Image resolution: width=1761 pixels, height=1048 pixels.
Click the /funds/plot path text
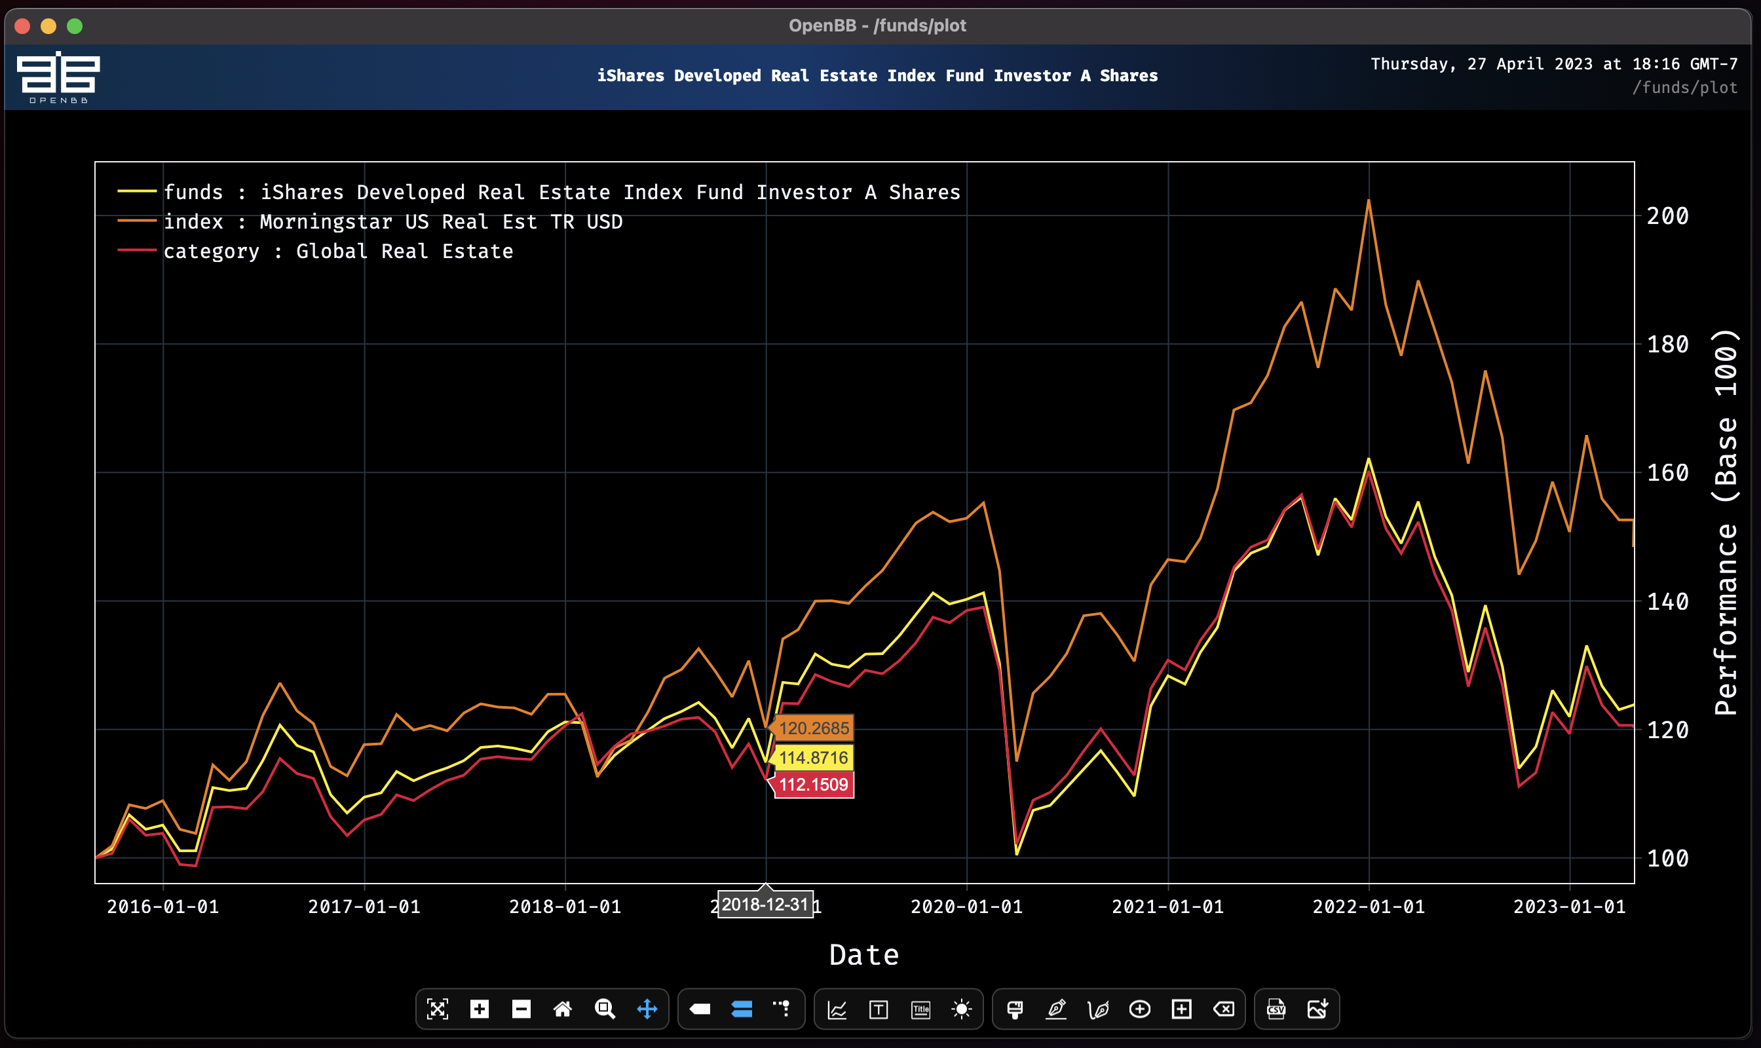(1685, 88)
